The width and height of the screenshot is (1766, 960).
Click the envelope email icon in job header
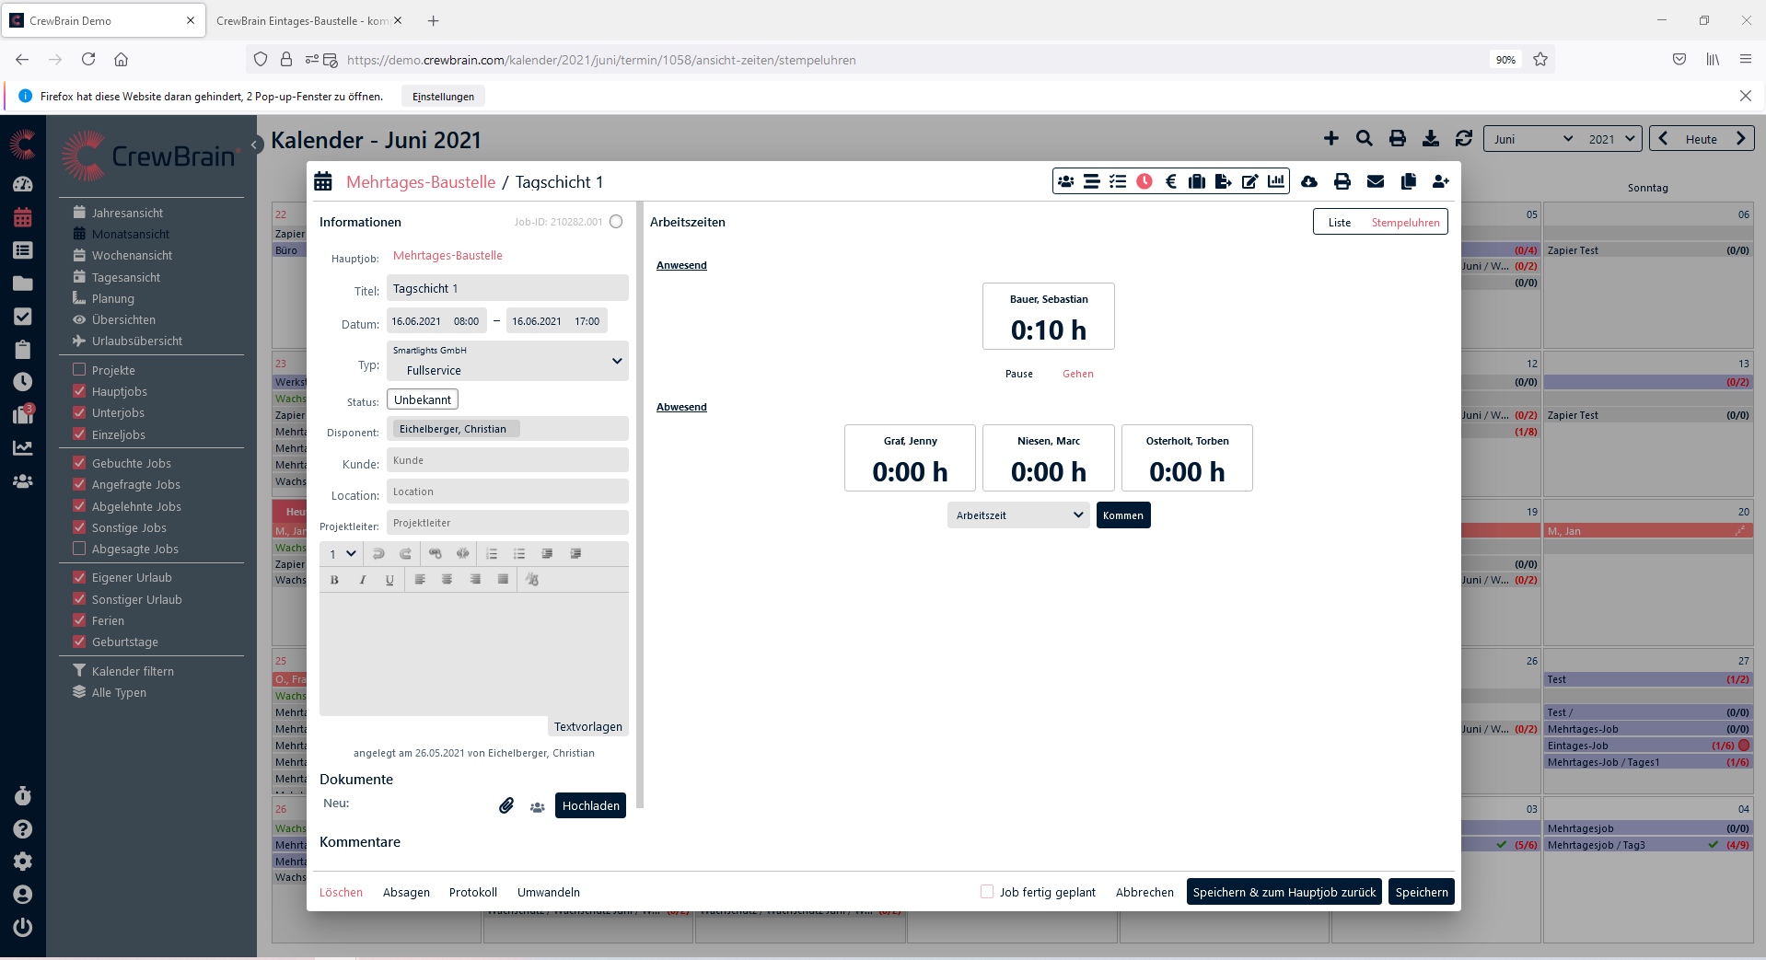1375,181
